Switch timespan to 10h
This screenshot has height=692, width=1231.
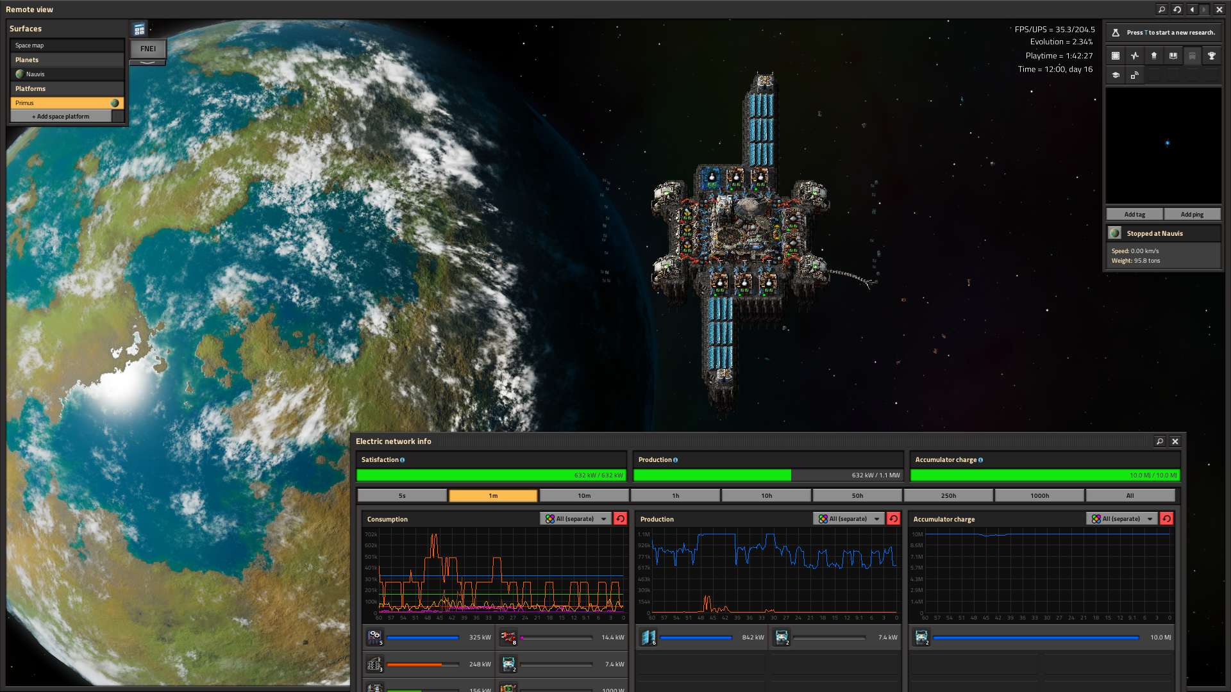click(766, 496)
